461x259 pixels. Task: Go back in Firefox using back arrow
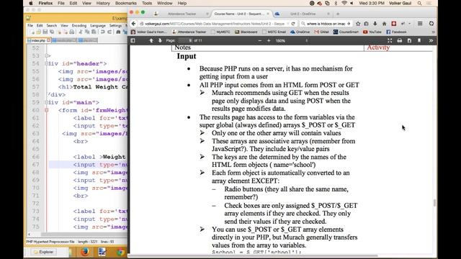tap(133, 24)
